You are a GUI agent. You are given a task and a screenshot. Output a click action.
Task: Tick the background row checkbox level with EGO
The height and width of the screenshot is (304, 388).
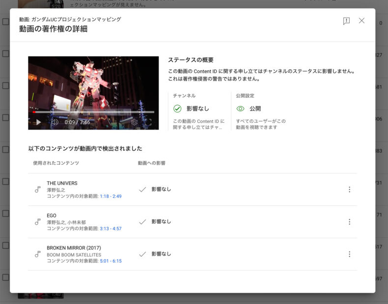[x=5, y=214]
